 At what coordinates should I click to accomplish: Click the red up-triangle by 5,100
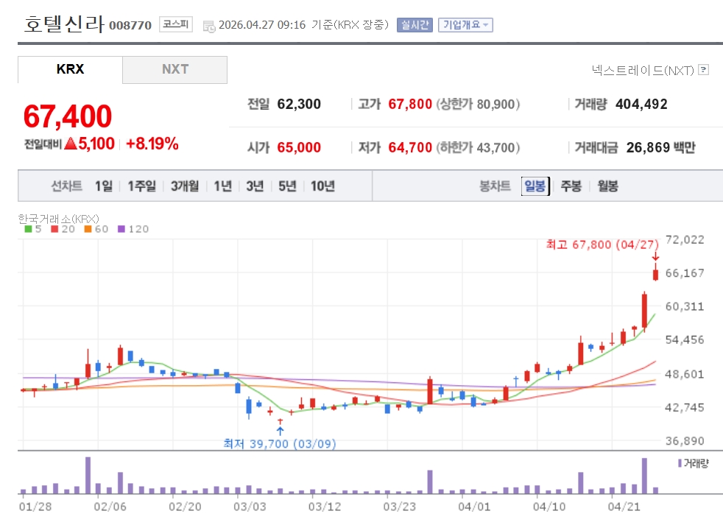click(71, 144)
